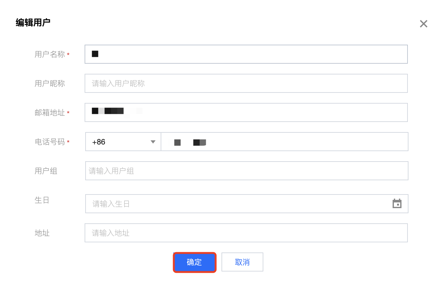Expand the +86 country code dropdown
The height and width of the screenshot is (287, 443).
click(123, 142)
